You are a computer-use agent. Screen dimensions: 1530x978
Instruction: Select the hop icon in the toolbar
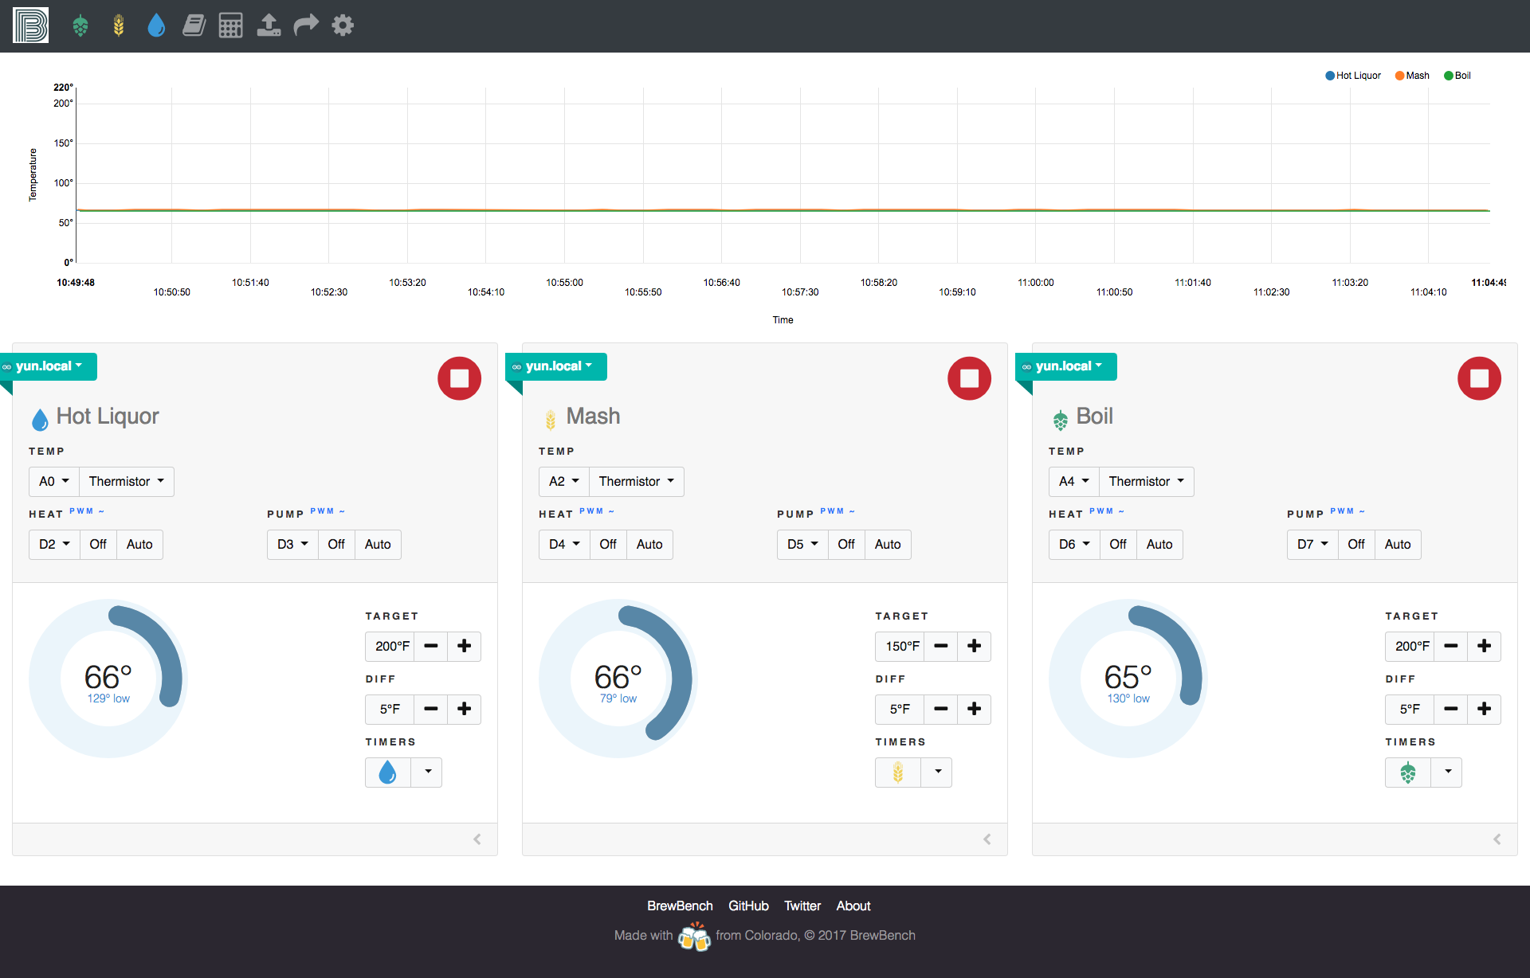80,25
